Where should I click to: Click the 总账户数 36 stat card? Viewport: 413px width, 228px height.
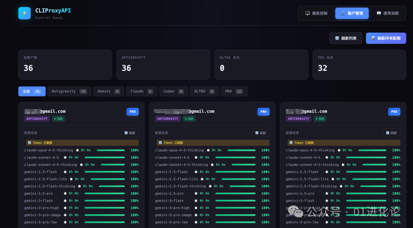(65, 64)
